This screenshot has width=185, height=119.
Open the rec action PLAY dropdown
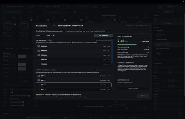(x=168, y=109)
